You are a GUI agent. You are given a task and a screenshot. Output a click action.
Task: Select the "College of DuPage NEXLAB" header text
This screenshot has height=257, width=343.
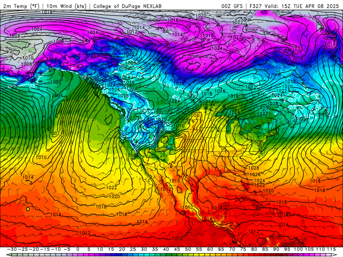(x=127, y=6)
